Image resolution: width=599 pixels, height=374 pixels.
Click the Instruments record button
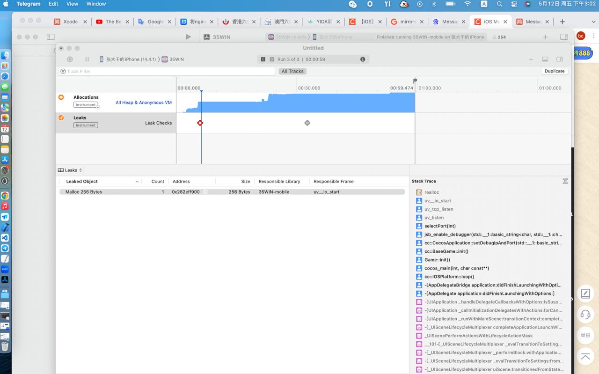(70, 59)
